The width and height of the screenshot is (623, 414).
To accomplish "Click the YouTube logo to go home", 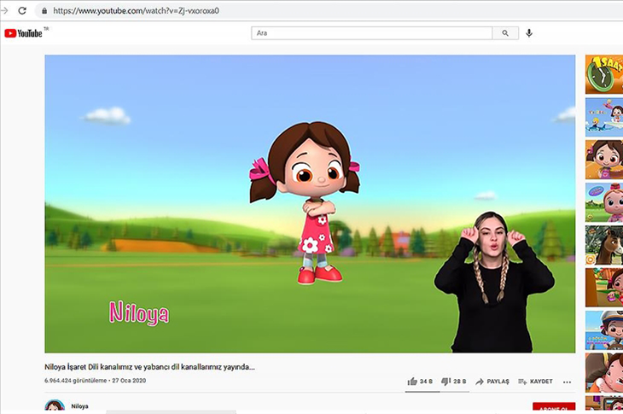I will point(23,33).
